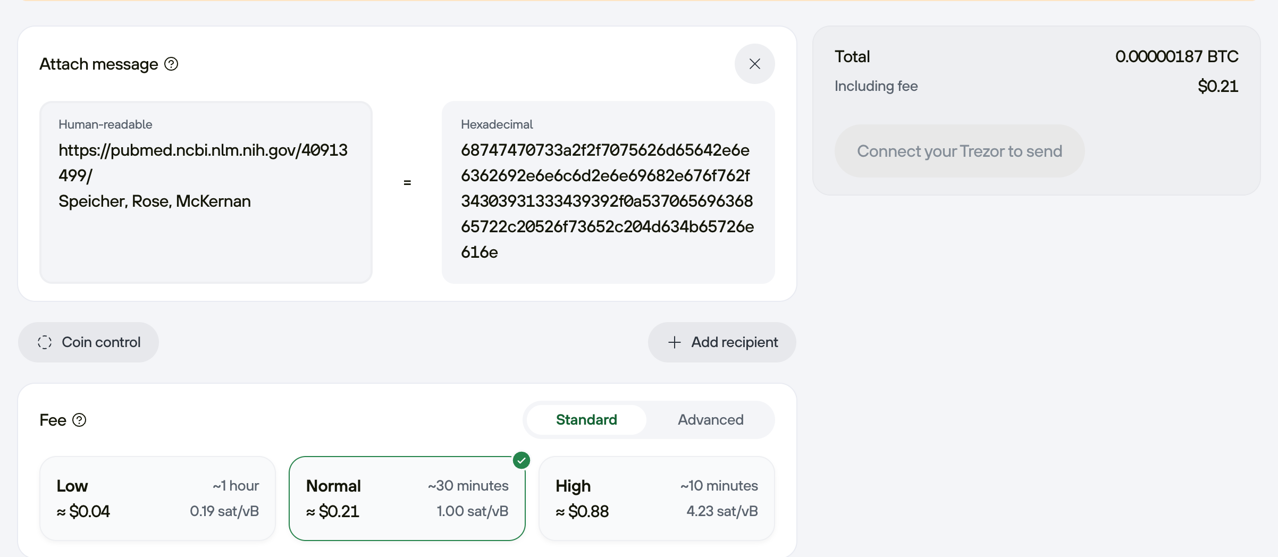This screenshot has width=1278, height=557.
Task: Open the Attach message help tooltip icon
Action: [x=171, y=64]
